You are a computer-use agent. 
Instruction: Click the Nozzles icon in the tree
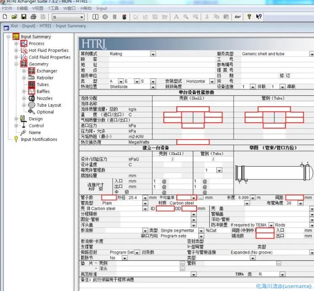[x=32, y=98]
